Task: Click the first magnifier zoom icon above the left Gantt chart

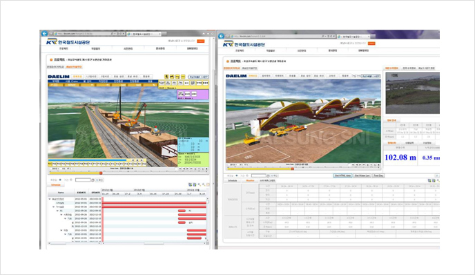Action: [199, 184]
